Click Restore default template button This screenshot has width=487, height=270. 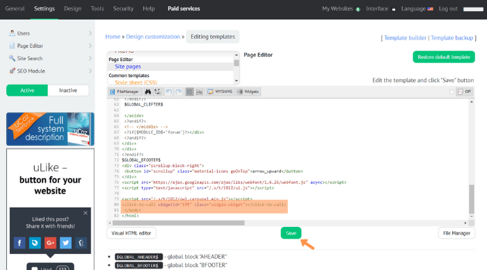pos(444,57)
